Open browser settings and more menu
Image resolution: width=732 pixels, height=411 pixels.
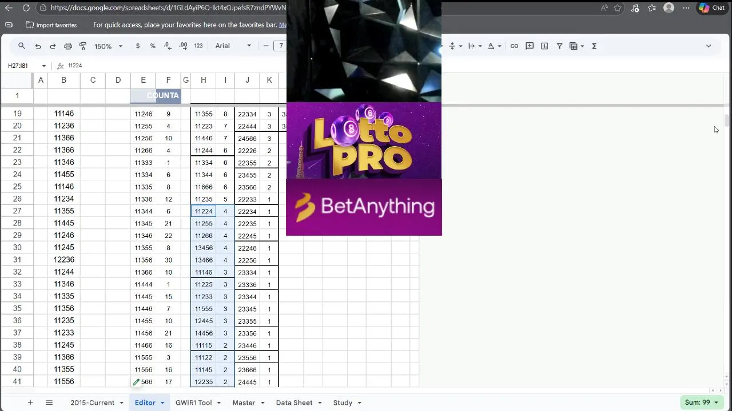coord(686,8)
